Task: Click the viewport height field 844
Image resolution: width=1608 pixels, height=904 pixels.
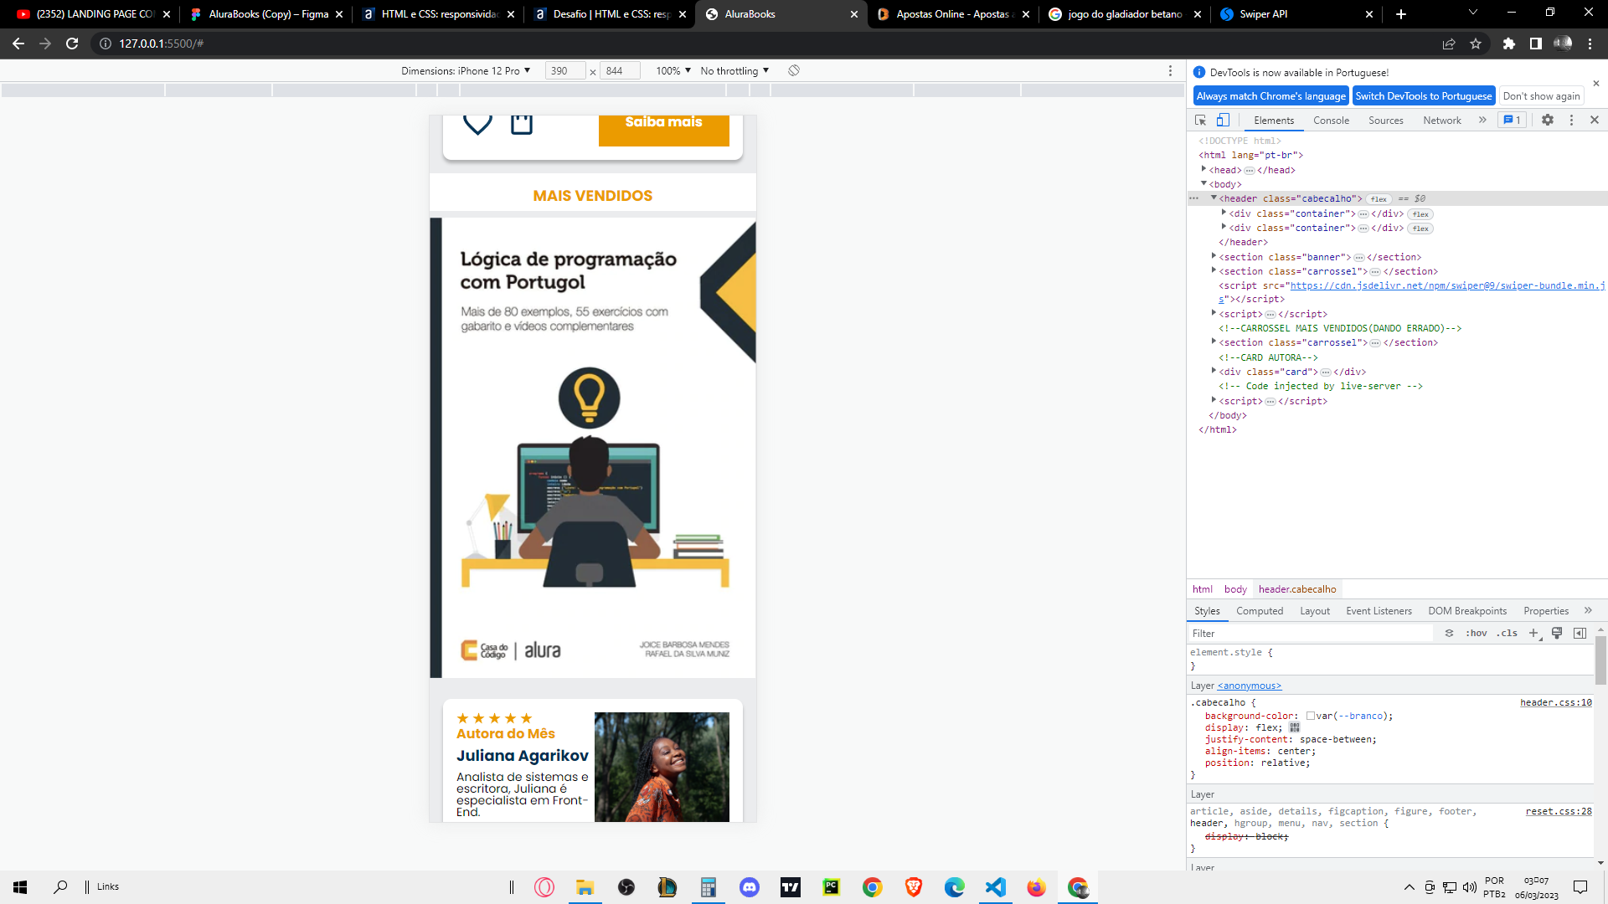Action: (x=621, y=70)
